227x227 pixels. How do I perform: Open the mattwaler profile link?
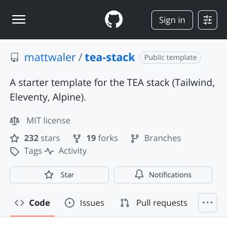50,58
